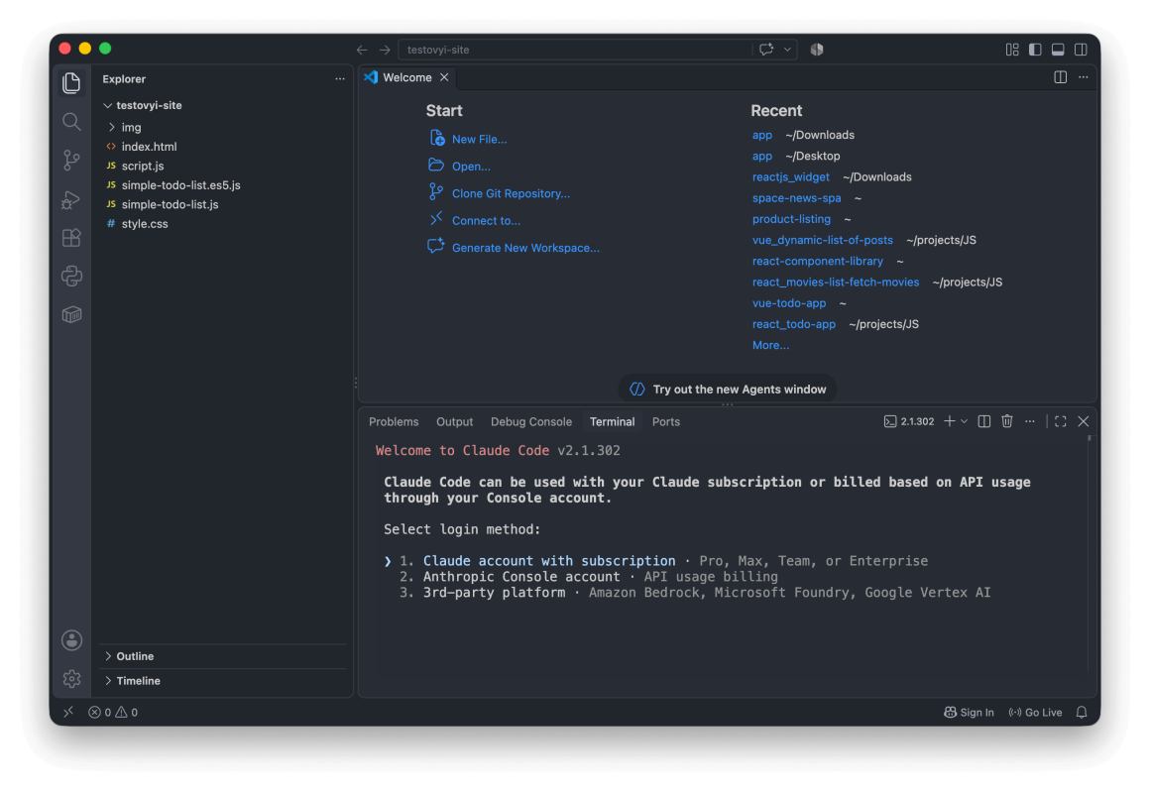
Task: Open the launch profile dropdown beside new terminal
Action: click(x=964, y=421)
